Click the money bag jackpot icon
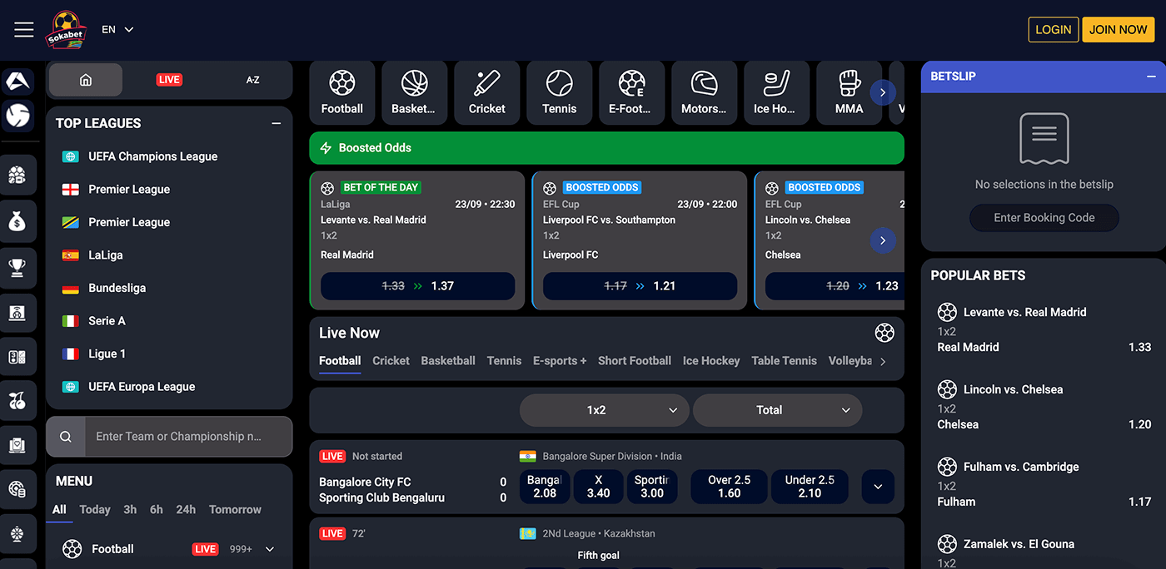The height and width of the screenshot is (569, 1166). (x=19, y=220)
